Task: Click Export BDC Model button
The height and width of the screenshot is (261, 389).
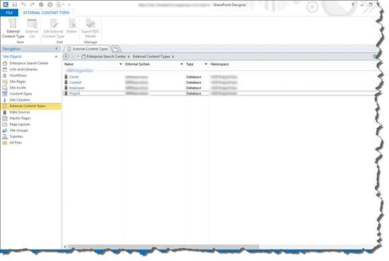Action: coord(90,28)
